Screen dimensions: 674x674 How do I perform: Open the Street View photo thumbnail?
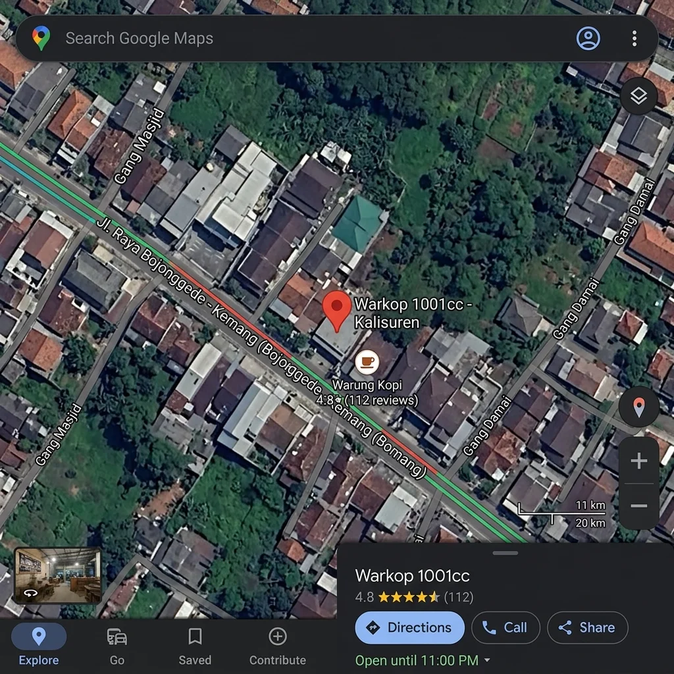[58, 575]
